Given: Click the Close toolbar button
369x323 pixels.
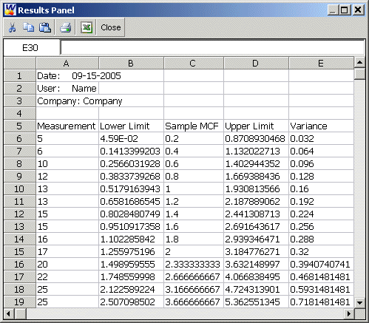Looking at the screenshot, I should pyautogui.click(x=111, y=27).
